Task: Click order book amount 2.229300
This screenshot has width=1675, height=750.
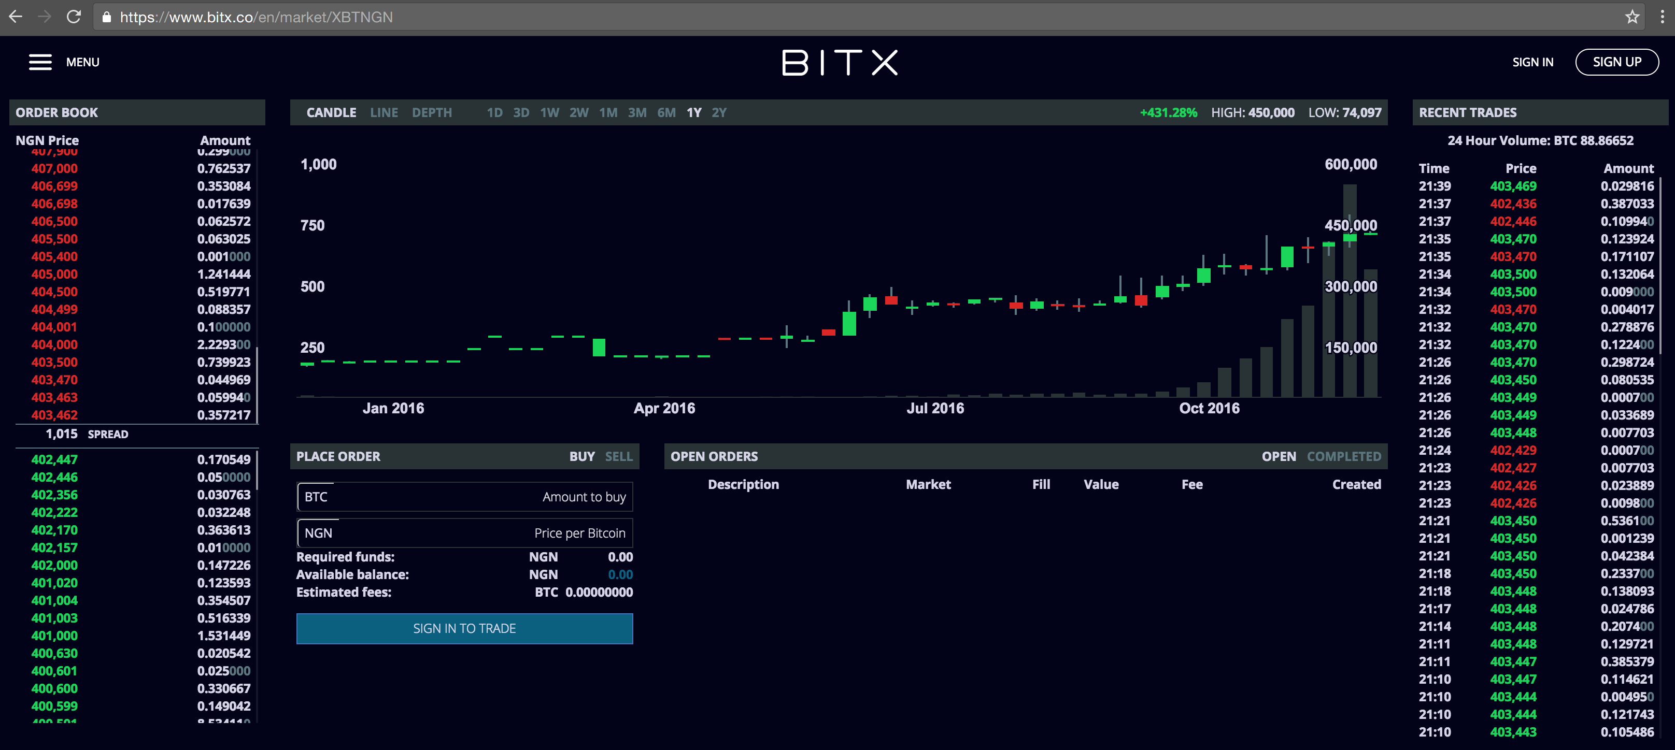Action: tap(224, 344)
